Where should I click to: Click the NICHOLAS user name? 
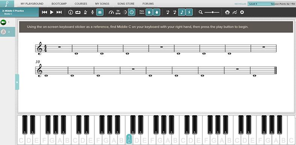pyautogui.click(x=240, y=4)
